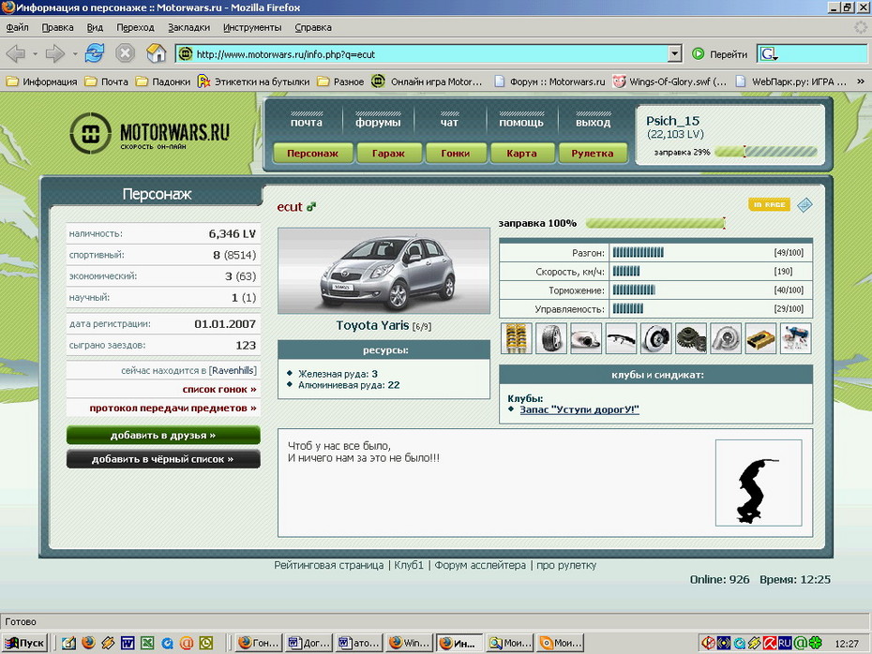The image size is (872, 654).
Task: Click the выход logout link
Action: coord(593,122)
